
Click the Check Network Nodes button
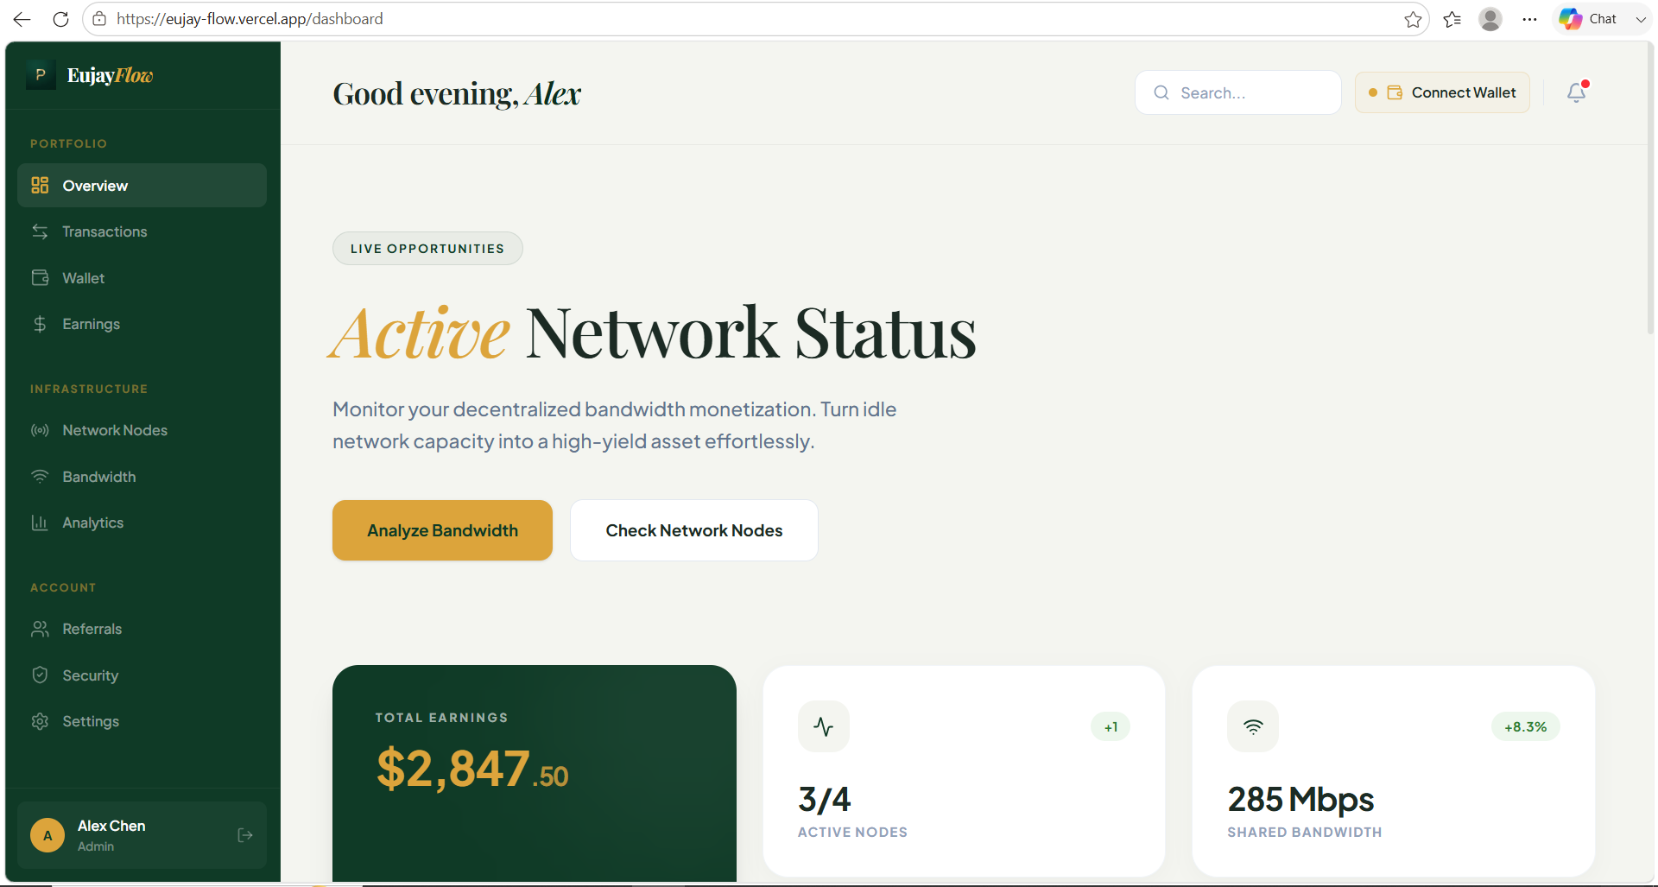coord(694,530)
